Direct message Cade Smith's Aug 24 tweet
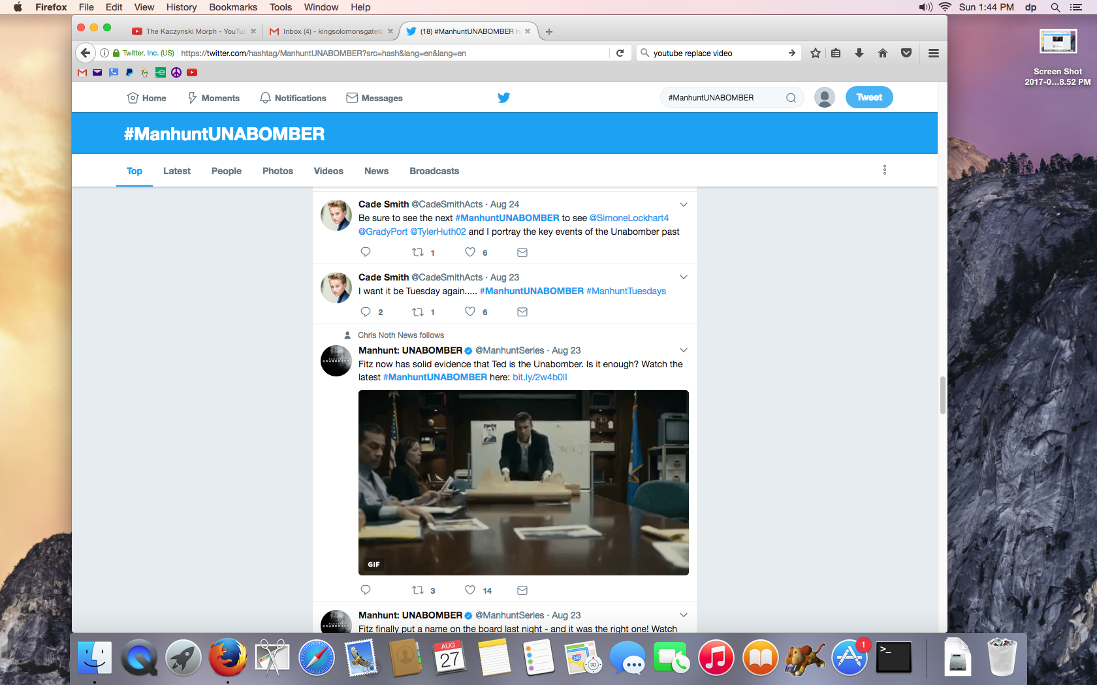Screen dimensions: 1097x685 coord(522,252)
